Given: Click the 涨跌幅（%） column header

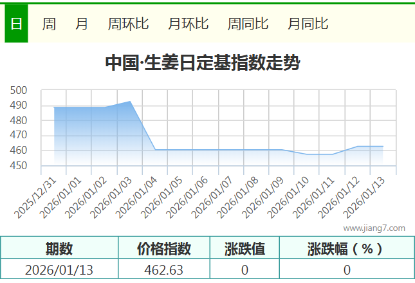Looking at the screenshot, I should pos(346,248).
